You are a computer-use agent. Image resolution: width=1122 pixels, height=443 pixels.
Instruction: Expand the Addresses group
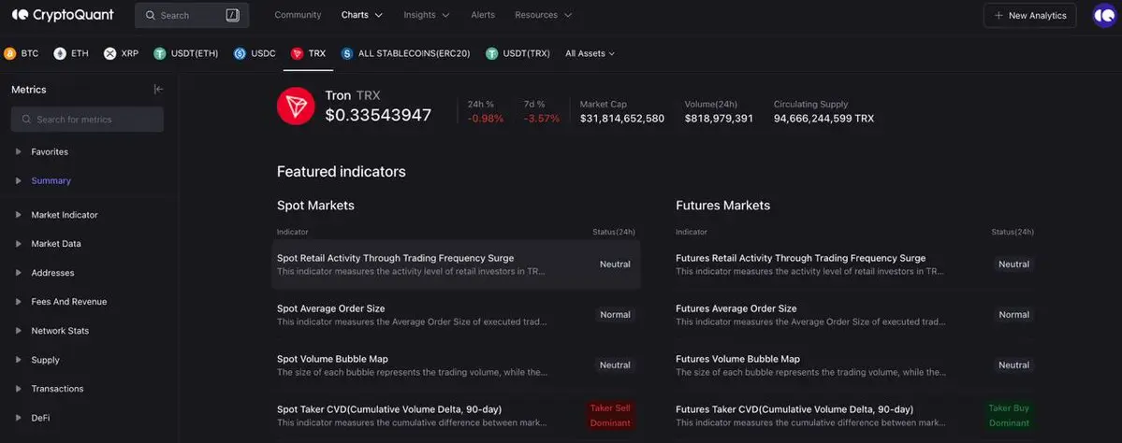[19, 273]
